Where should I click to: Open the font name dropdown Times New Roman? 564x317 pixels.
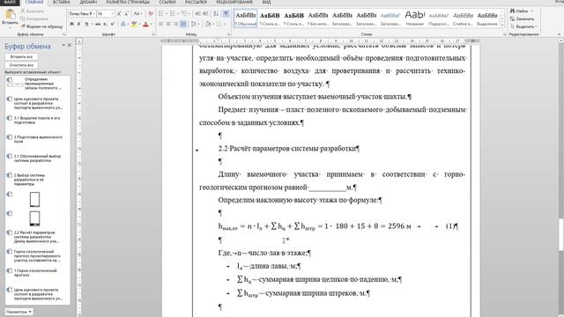click(x=94, y=14)
